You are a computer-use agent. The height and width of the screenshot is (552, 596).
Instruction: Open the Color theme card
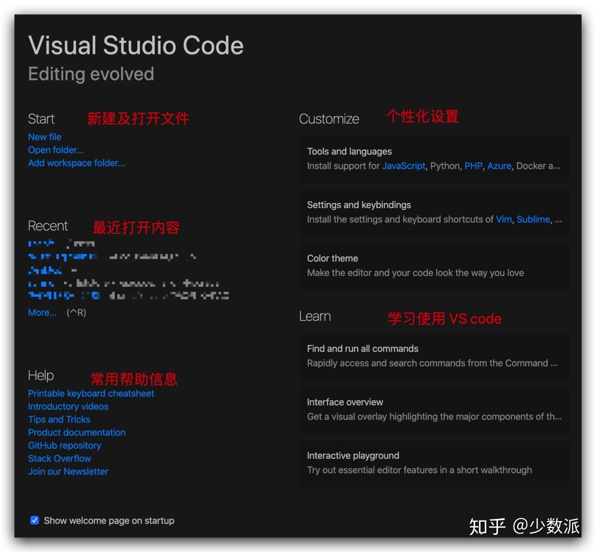(434, 266)
